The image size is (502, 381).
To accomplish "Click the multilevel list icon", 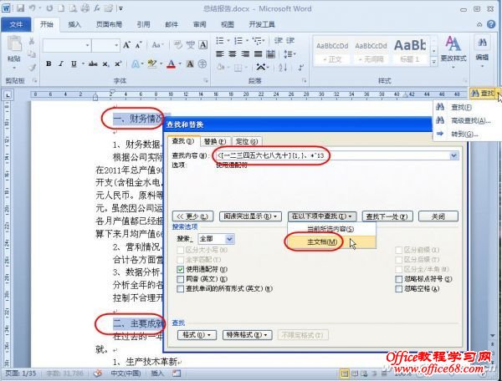I will tap(257, 41).
